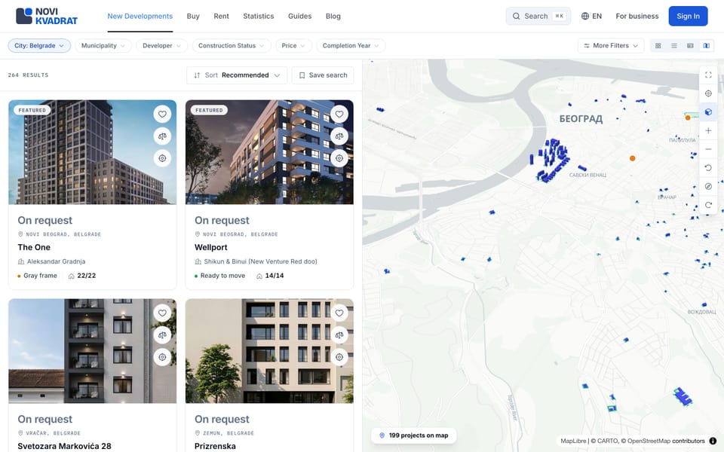
Task: Open the Guides section
Action: (x=299, y=16)
